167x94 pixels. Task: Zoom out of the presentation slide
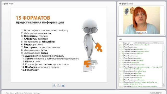(59, 85)
